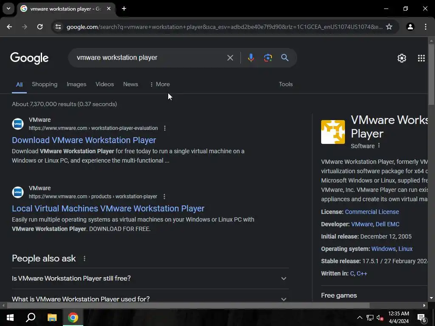This screenshot has height=326, width=435.
Task: Open options for workstation-player-evaluation result
Action: point(165,128)
